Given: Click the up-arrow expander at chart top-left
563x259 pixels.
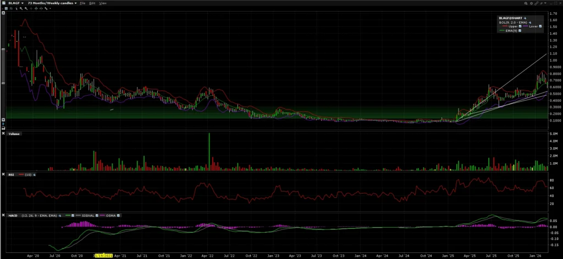Looking at the screenshot, I should 4,13.
